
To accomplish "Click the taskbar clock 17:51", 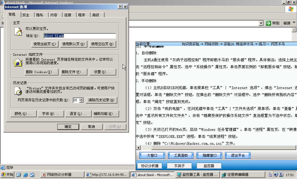I will coord(290,175).
